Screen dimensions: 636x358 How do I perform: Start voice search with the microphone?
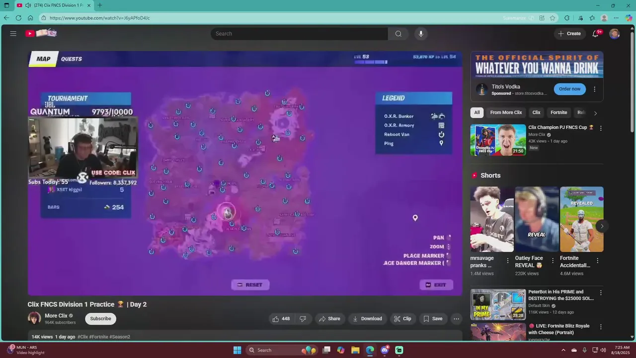(x=421, y=34)
